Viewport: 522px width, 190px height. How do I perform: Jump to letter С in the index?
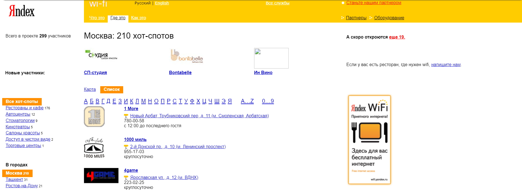(x=175, y=101)
